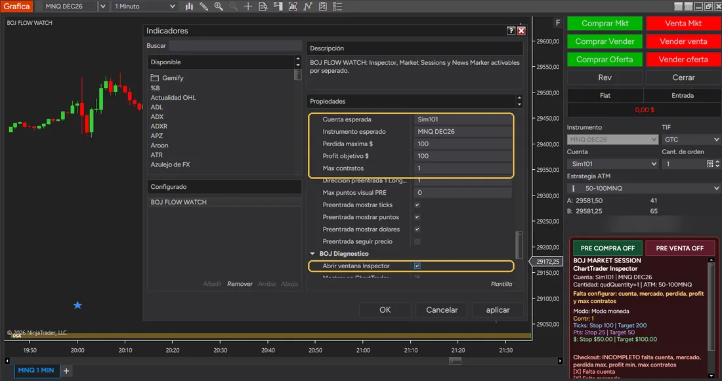Toggle the Chart Trader panel icon
Viewport: 722px width, 381px height.
[278, 7]
